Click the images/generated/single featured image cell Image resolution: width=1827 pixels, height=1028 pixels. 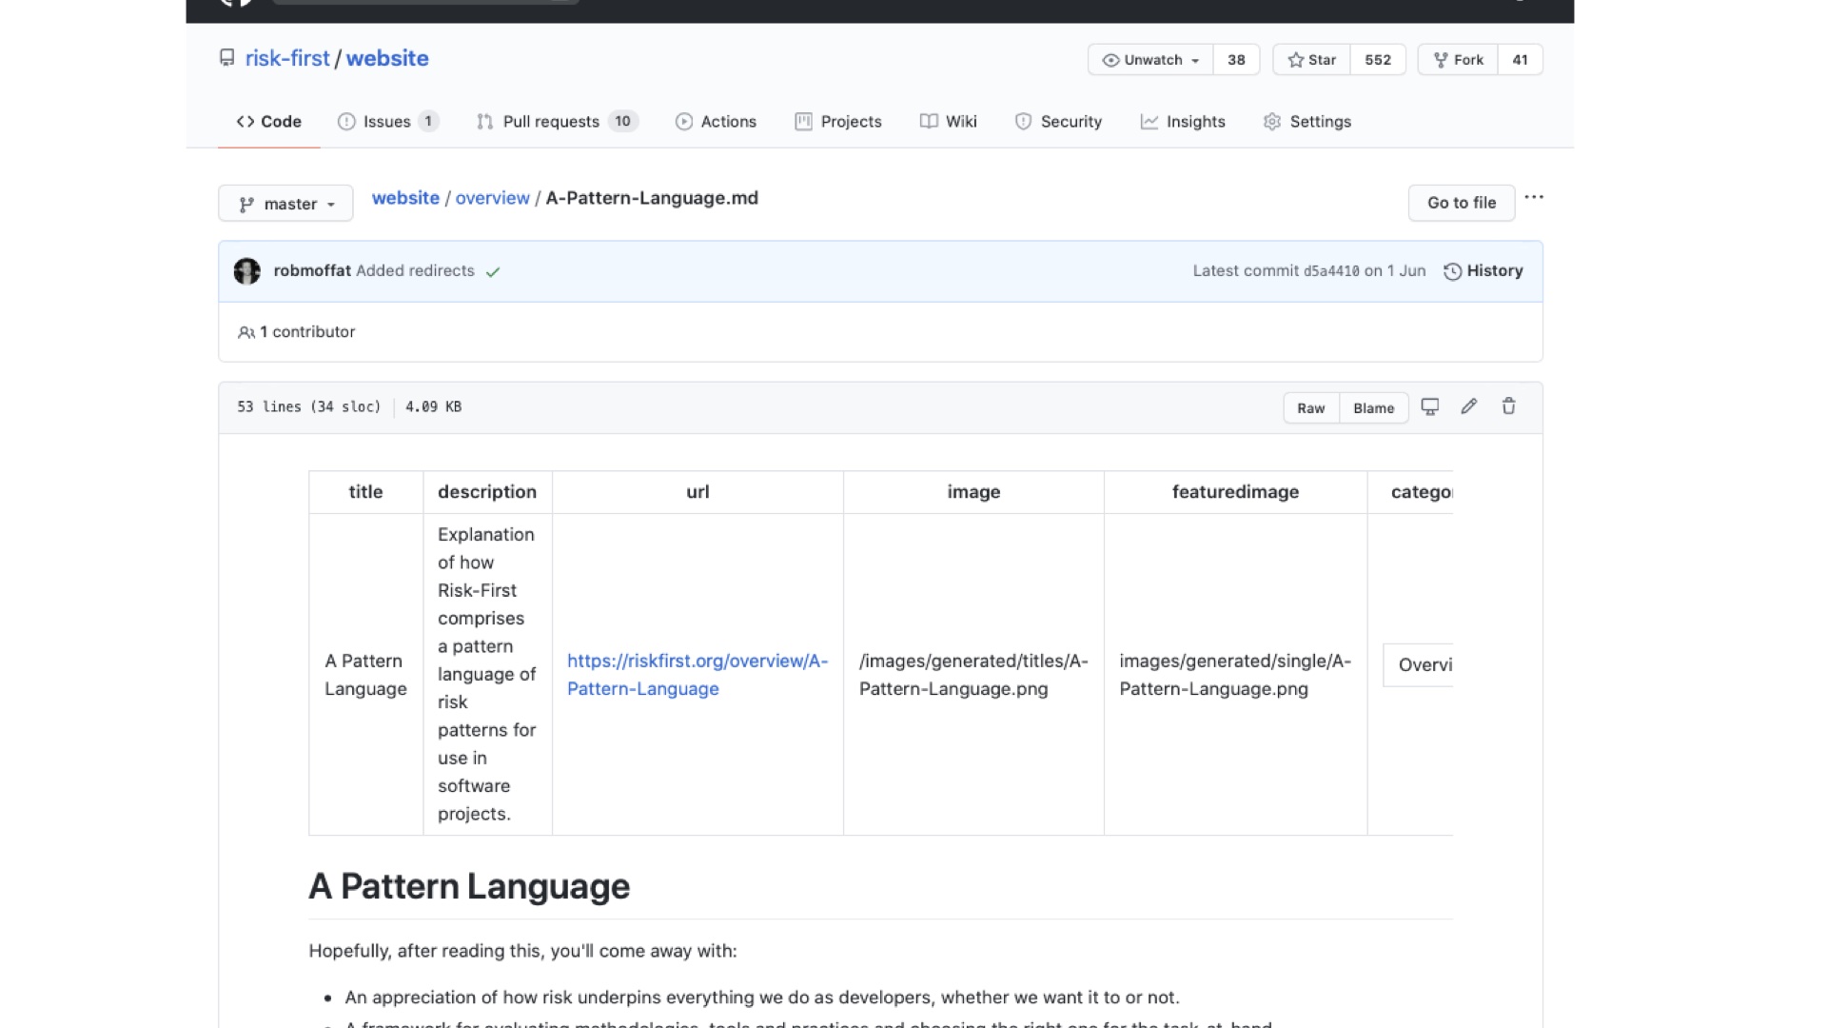point(1235,674)
